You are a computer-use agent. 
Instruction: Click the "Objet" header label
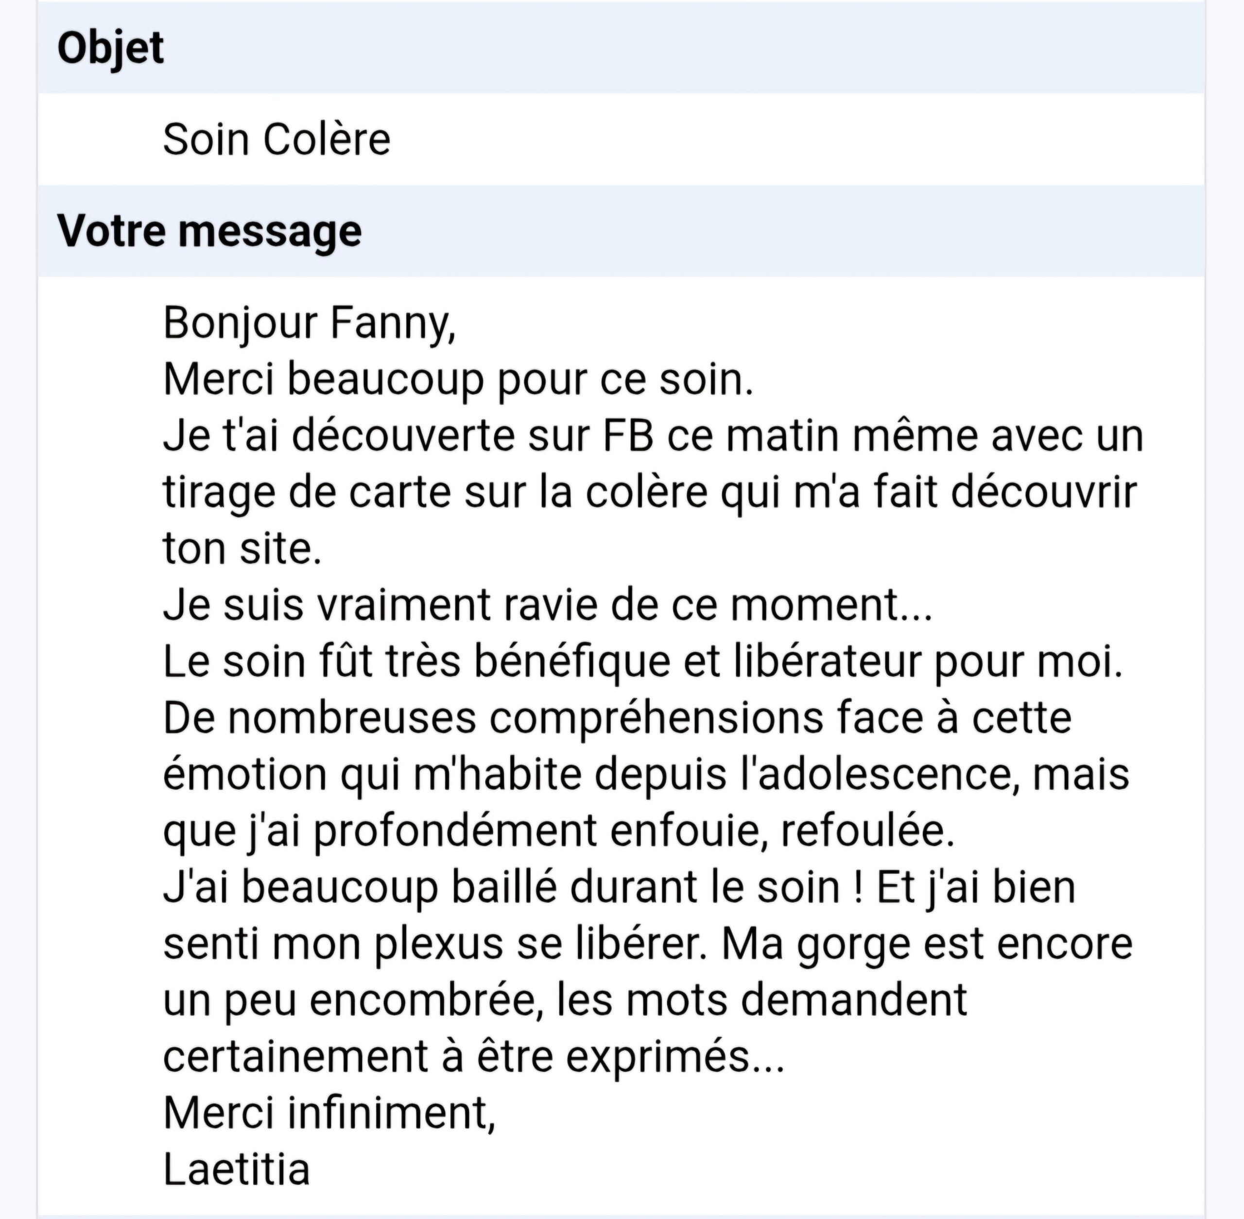coord(110,48)
